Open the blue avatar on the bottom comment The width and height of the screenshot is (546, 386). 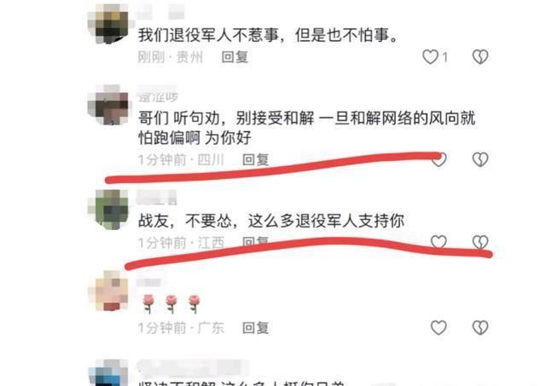click(x=108, y=372)
